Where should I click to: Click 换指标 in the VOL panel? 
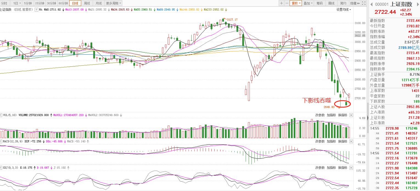tap(343, 115)
